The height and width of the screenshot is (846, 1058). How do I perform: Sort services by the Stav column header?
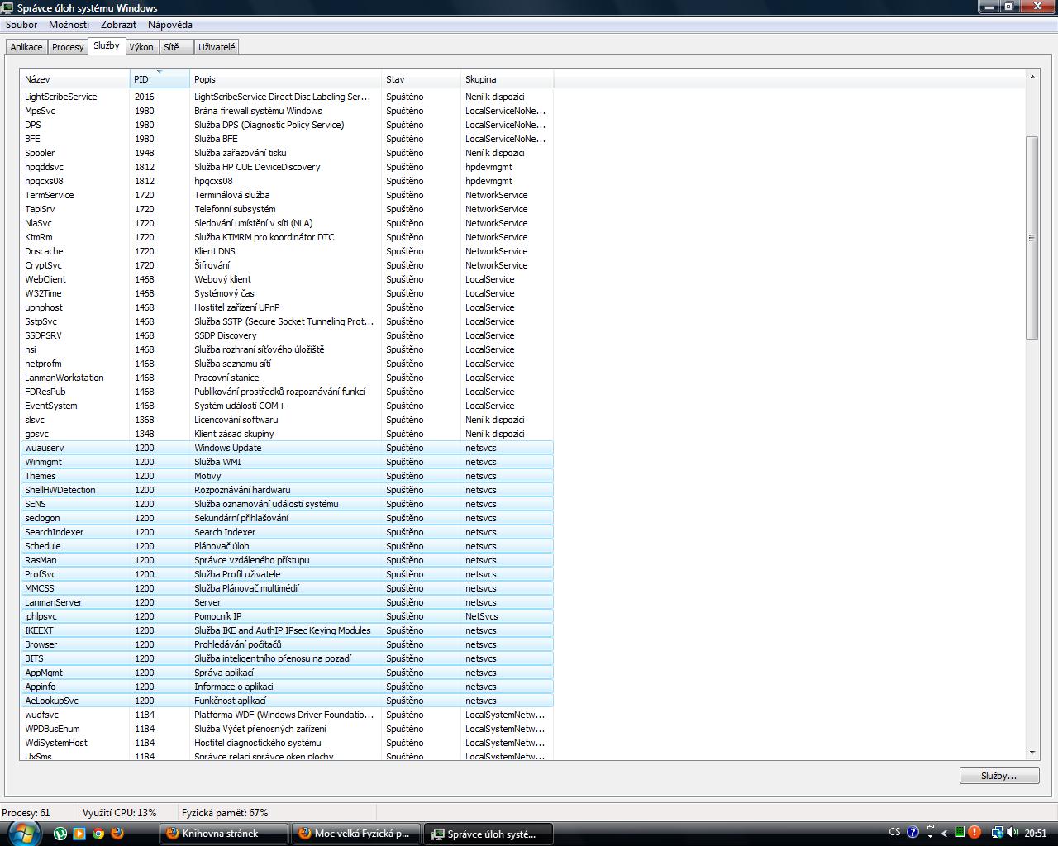[421, 79]
